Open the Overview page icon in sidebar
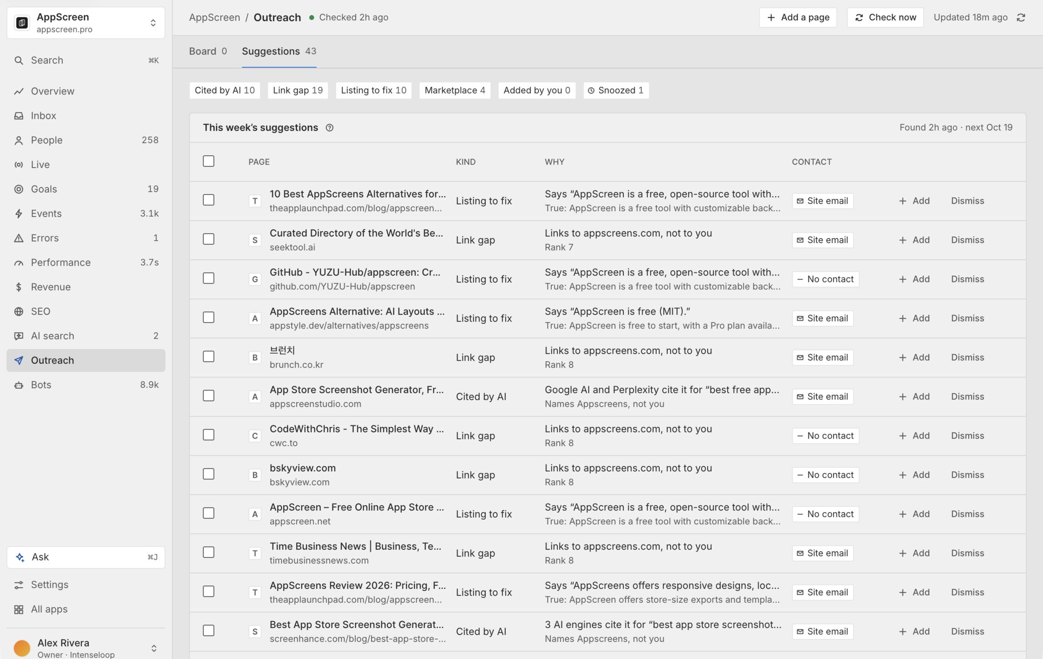Image resolution: width=1043 pixels, height=659 pixels. (19, 91)
